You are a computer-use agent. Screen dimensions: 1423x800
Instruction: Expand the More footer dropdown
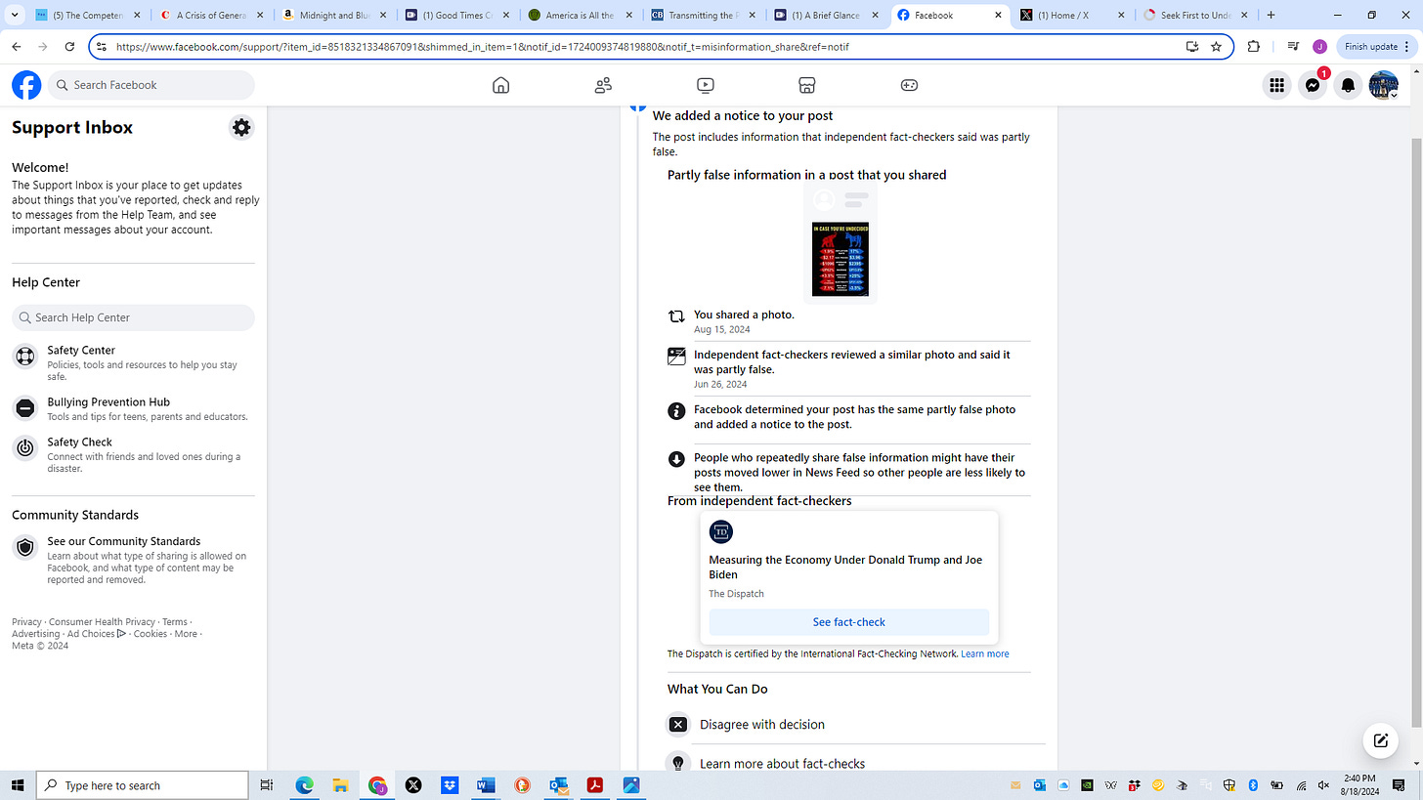coord(186,634)
